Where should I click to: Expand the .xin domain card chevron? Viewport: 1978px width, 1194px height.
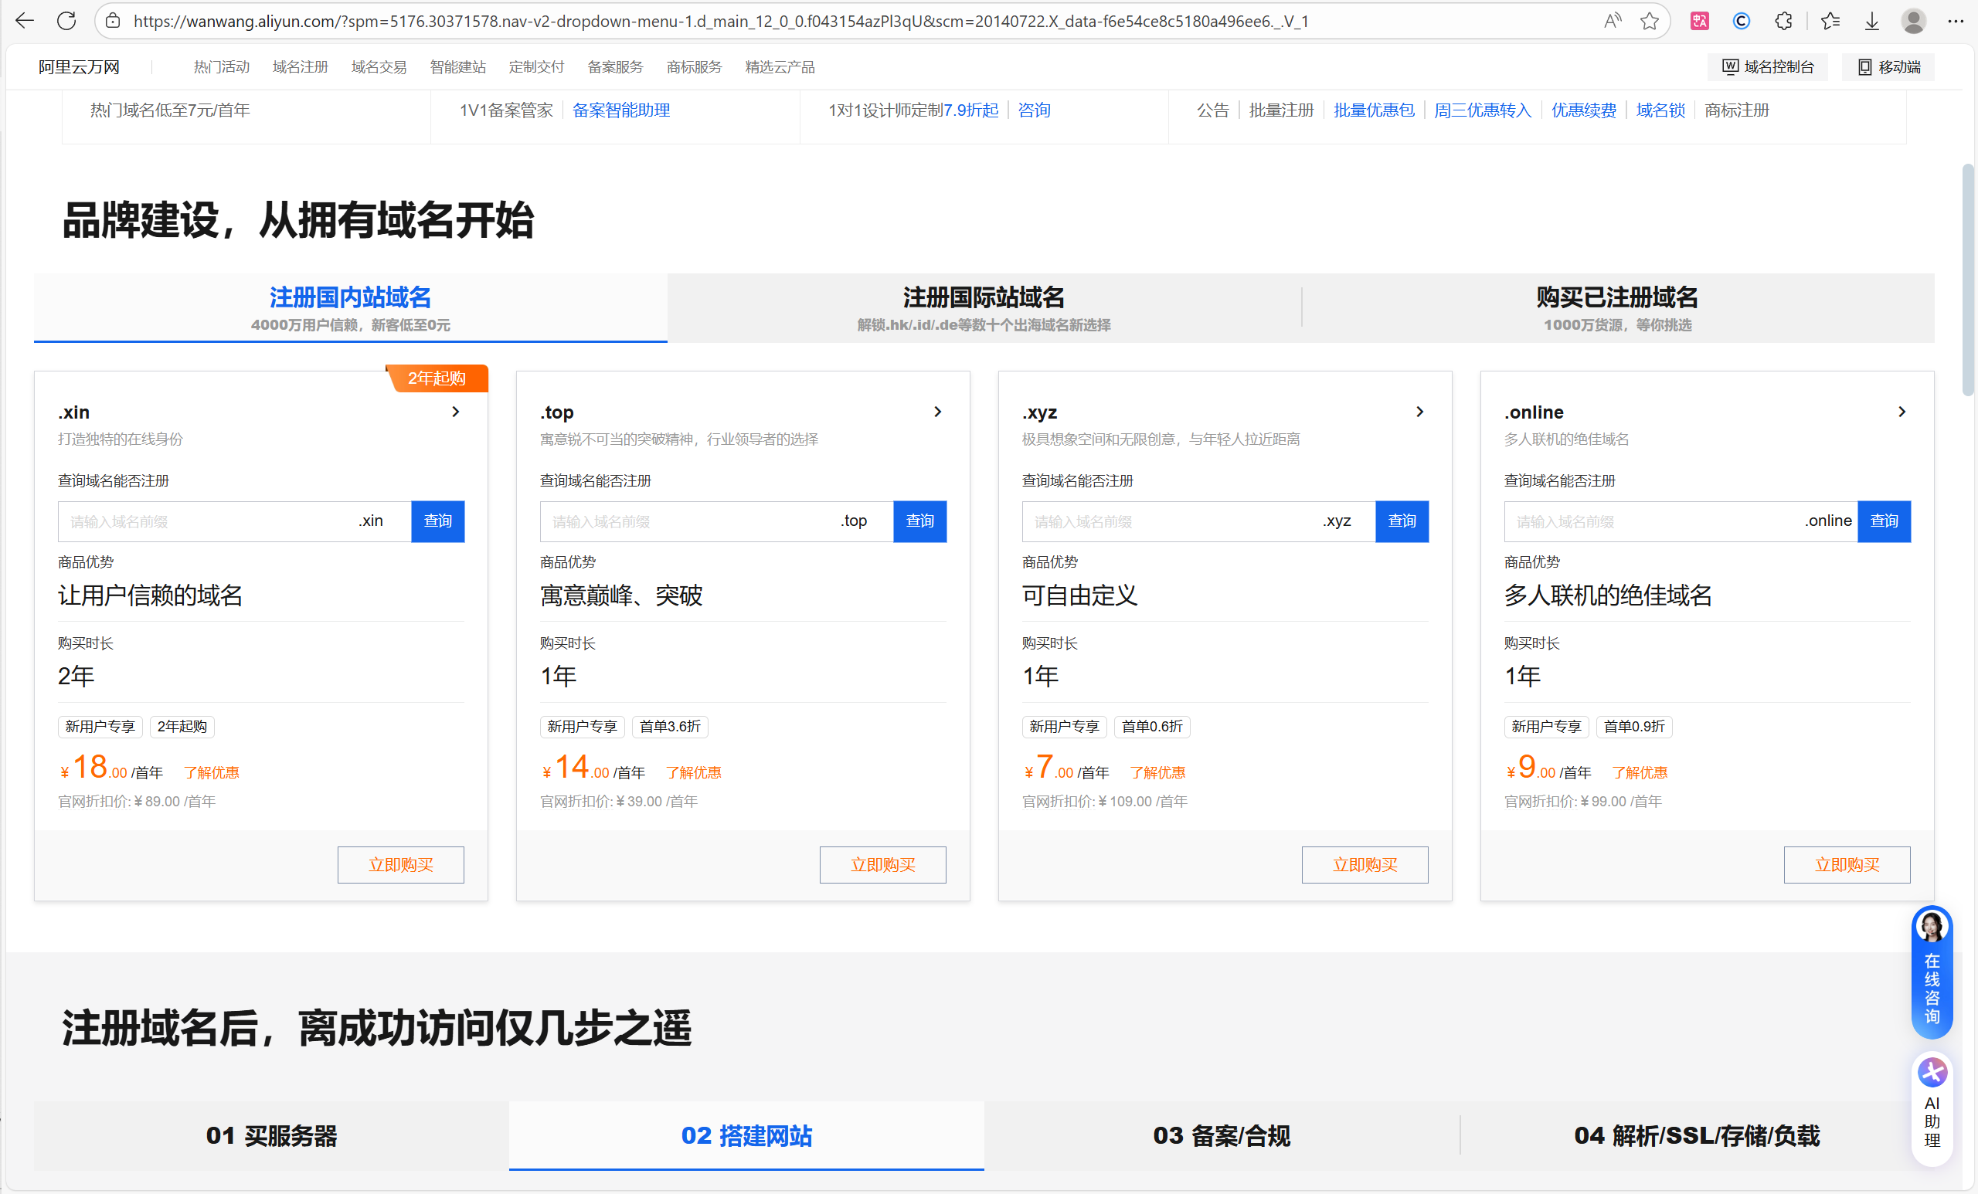(x=455, y=412)
